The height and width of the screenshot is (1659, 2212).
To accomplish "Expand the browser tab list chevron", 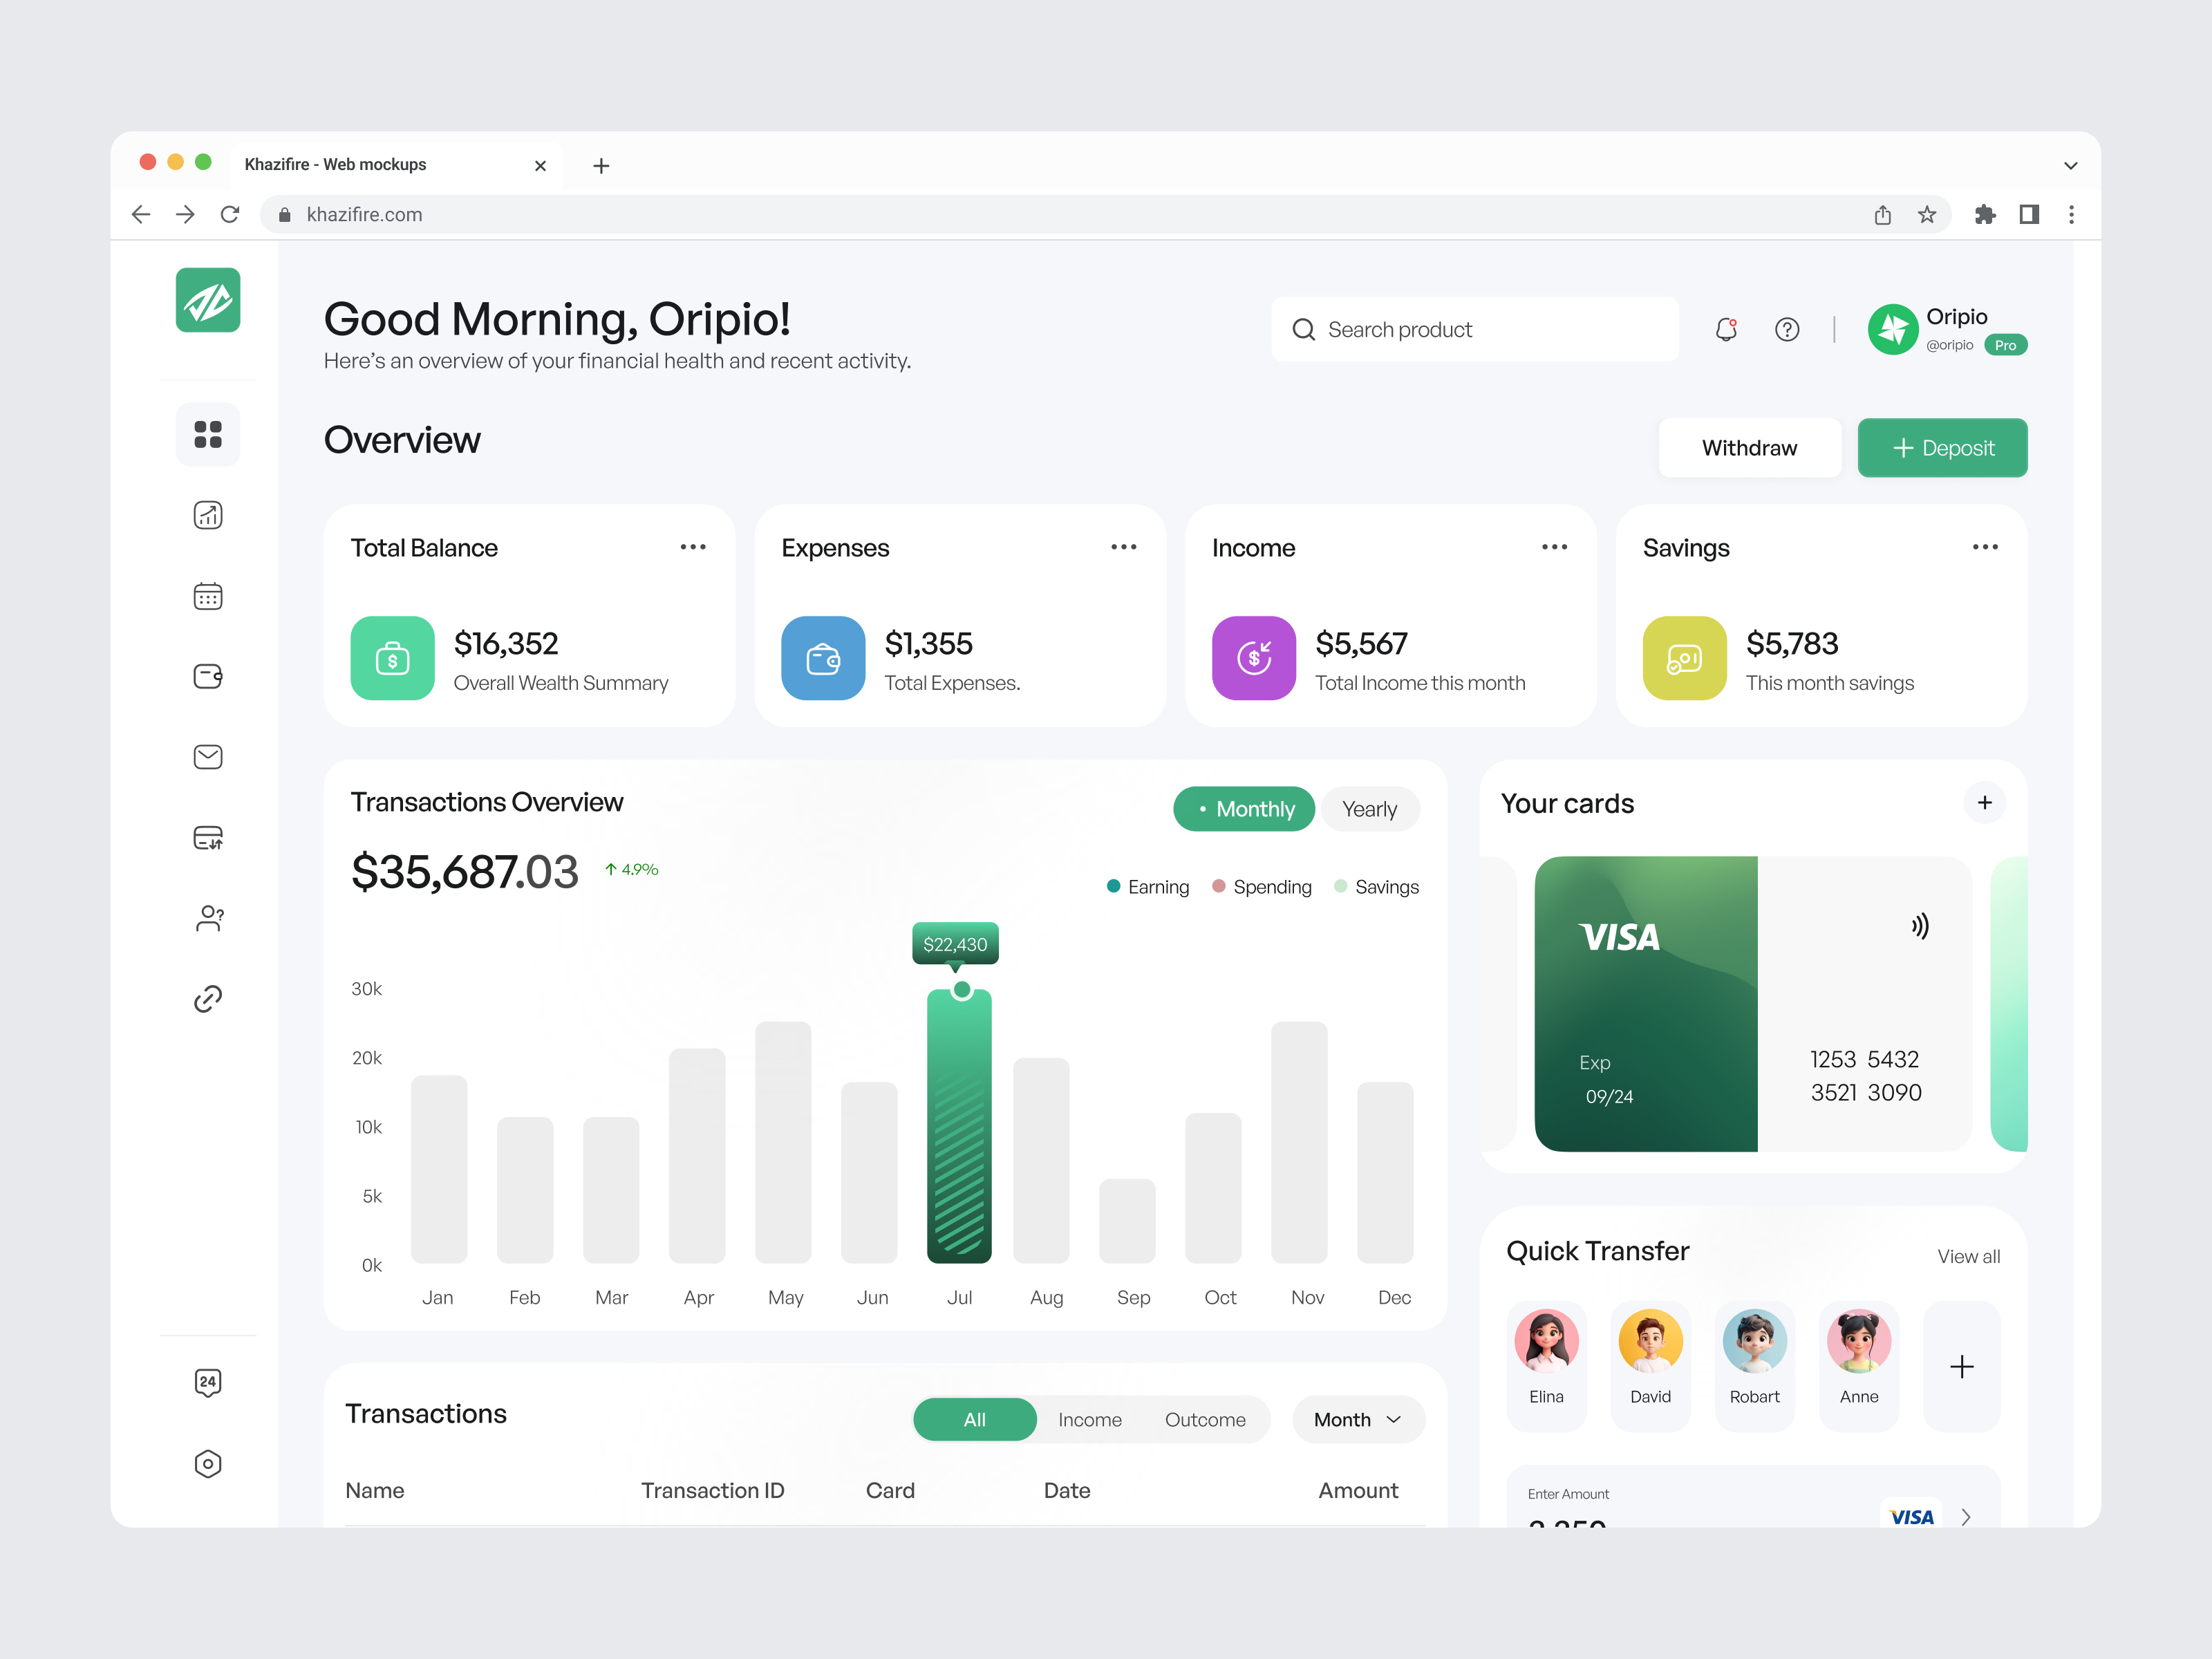I will pos(2070,165).
